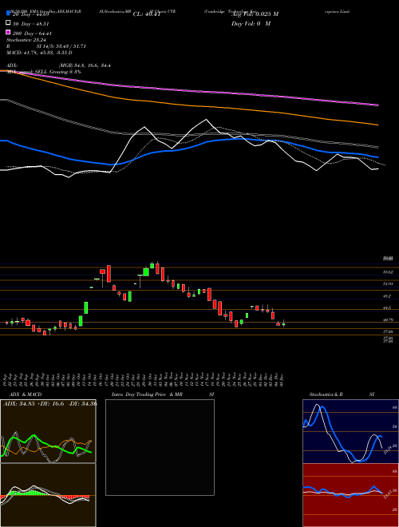Click the magenta 200 Day legend swatch
Viewport: 399px width, 527px height.
pyautogui.click(x=8, y=32)
